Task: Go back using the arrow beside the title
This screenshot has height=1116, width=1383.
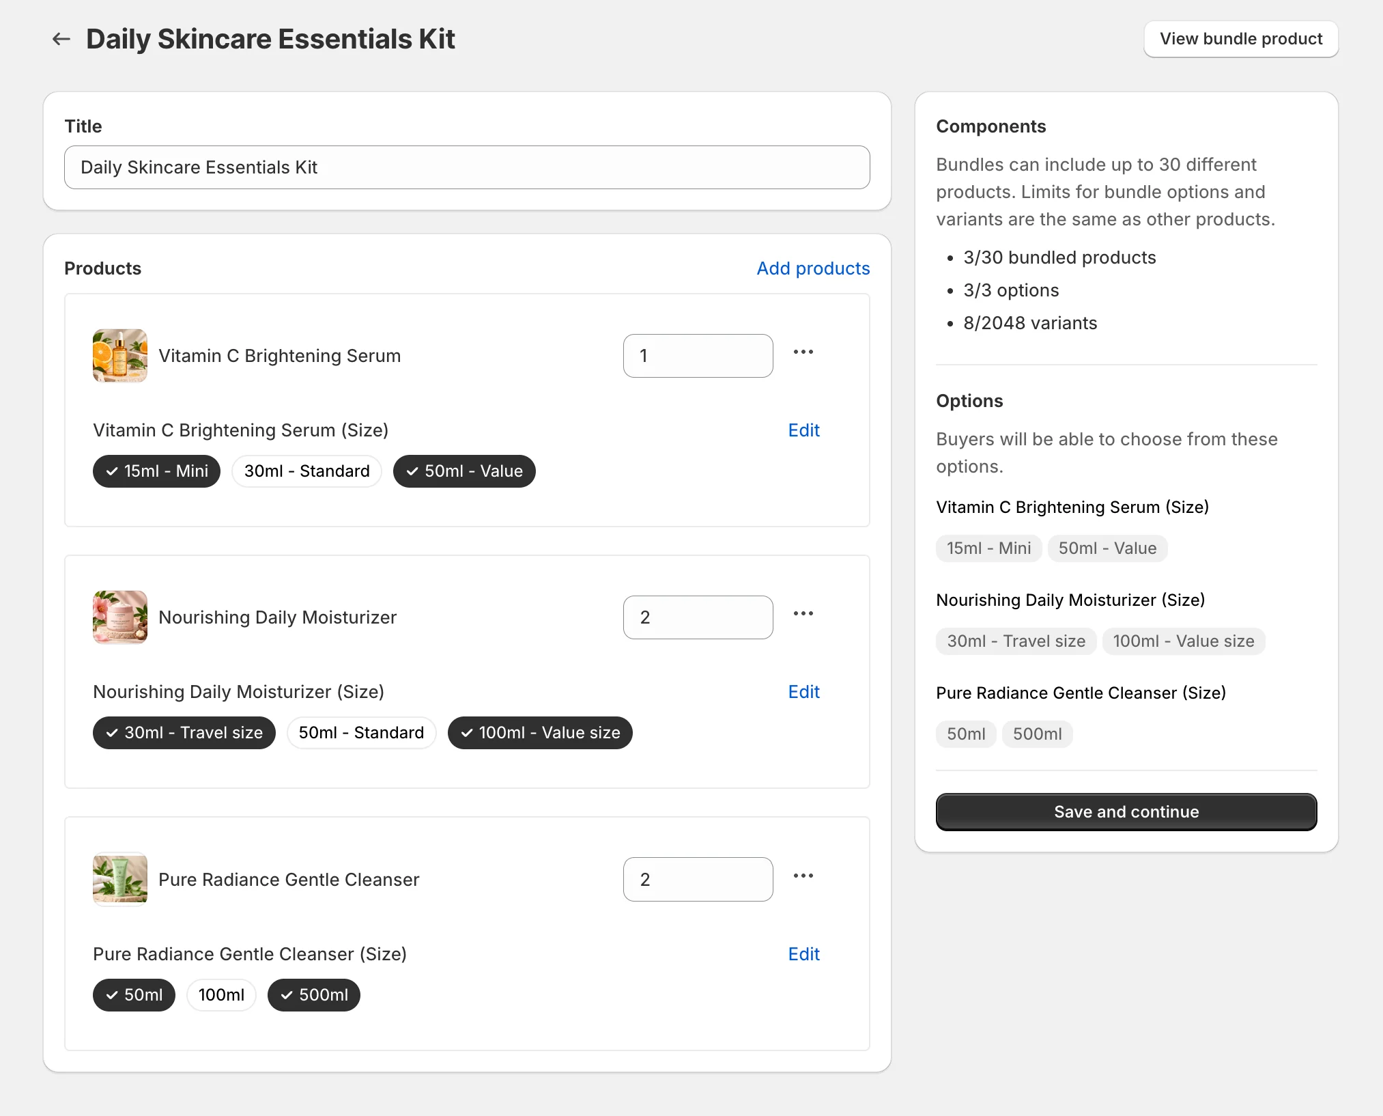Action: tap(61, 39)
